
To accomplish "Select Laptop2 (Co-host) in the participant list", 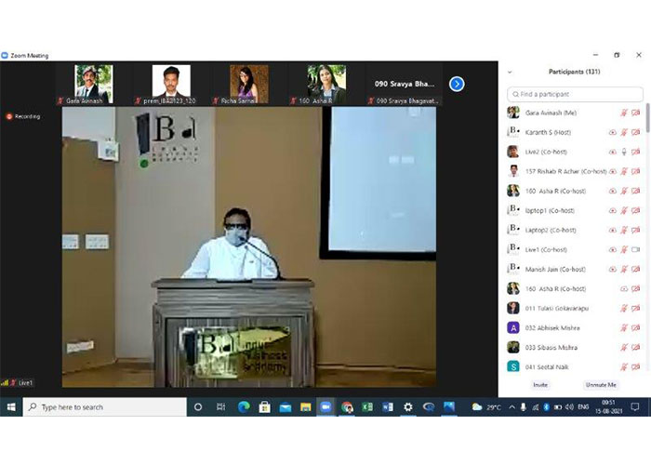I will tap(551, 230).
